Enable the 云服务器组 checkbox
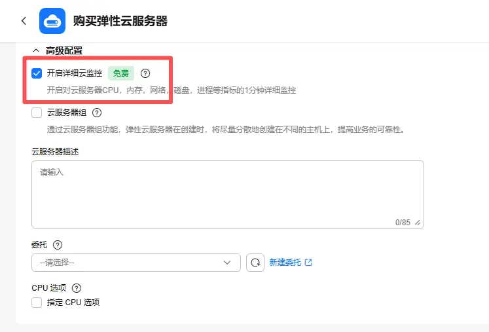489x332 pixels. pos(37,113)
